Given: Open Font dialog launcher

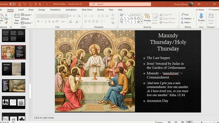Looking at the screenshot, I should coord(81,27).
